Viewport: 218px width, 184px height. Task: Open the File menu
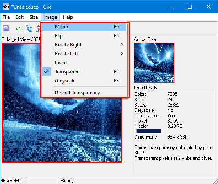pyautogui.click(x=6, y=17)
